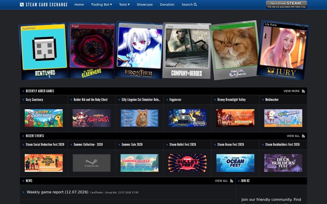
Task: Click the Steam Card Exchange site title
Action: [46, 5]
